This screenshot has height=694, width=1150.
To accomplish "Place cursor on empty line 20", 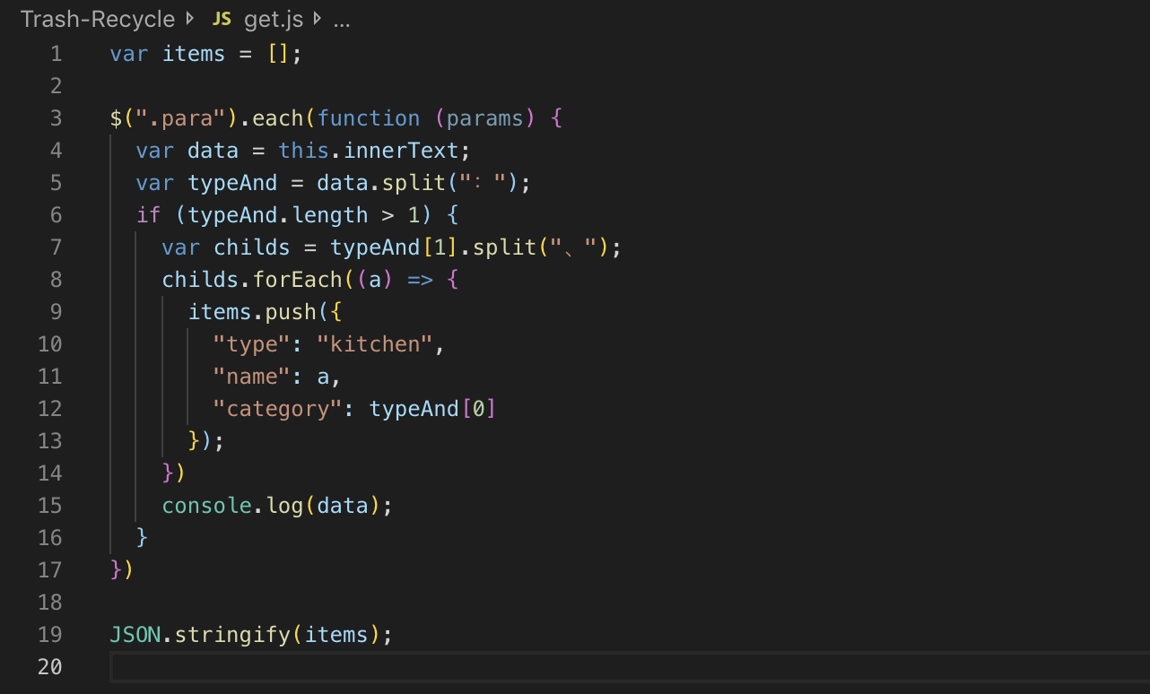I will [538, 667].
